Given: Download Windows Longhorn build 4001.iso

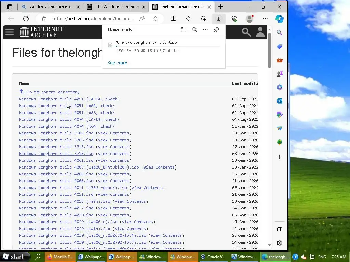Looking at the screenshot, I should (56, 160).
